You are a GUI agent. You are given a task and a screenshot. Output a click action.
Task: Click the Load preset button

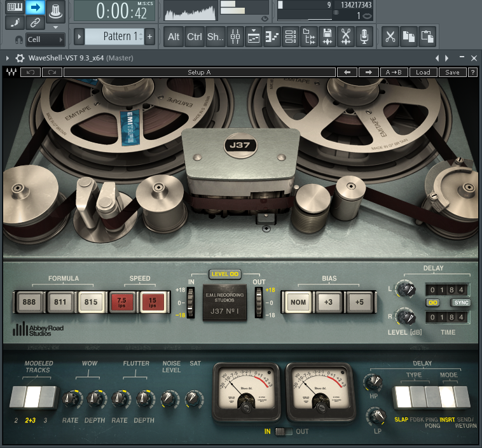point(423,73)
